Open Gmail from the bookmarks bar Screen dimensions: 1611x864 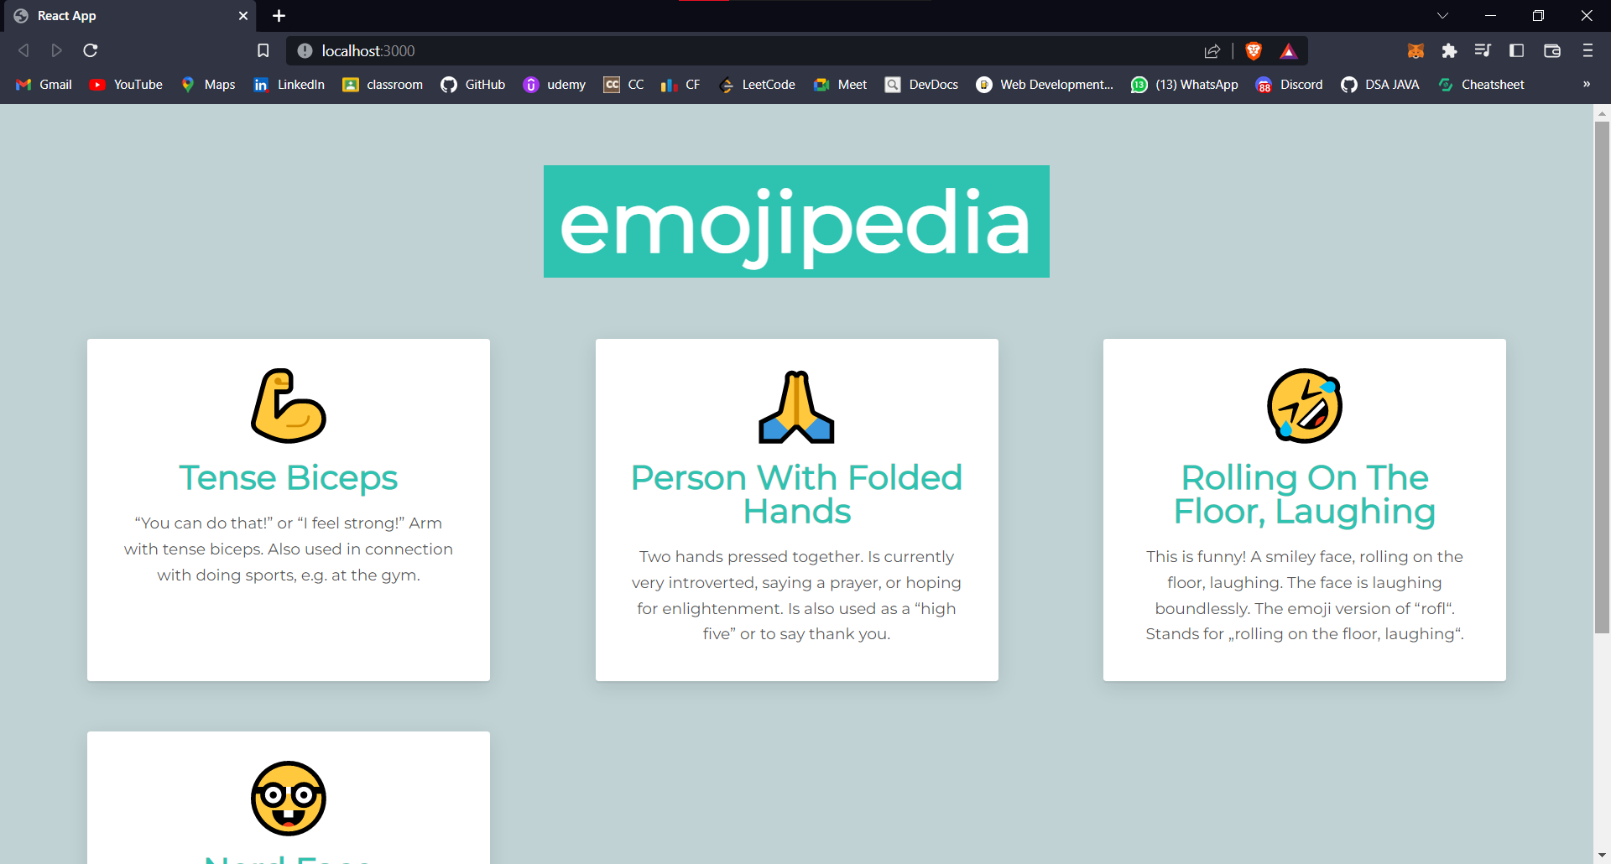tap(43, 84)
